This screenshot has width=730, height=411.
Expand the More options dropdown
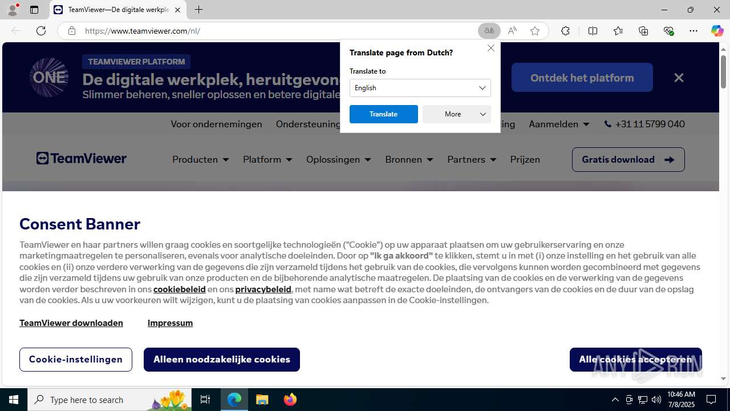tap(457, 114)
